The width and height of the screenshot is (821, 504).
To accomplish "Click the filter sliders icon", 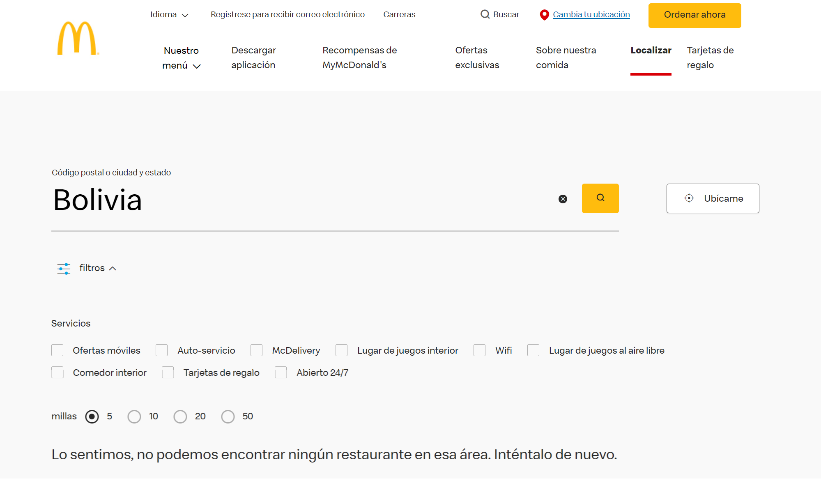I will coord(64,269).
